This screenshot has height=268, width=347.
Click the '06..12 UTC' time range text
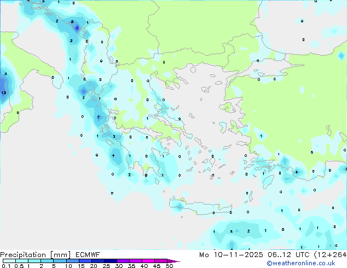click(288, 255)
